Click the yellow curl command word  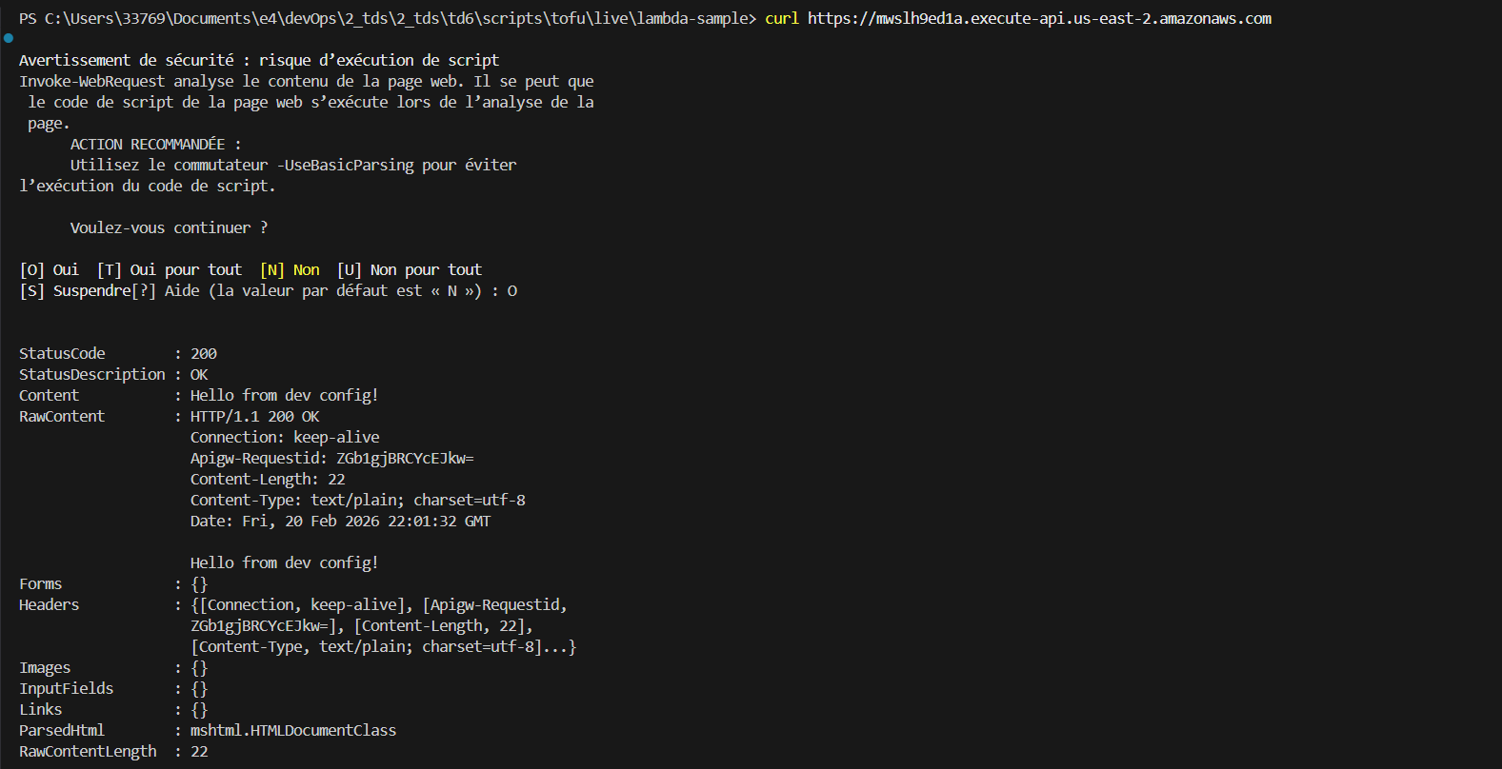click(x=781, y=19)
